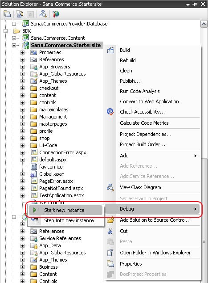Expand the Management folder
The width and height of the screenshot is (208, 283).
(x=22, y=117)
